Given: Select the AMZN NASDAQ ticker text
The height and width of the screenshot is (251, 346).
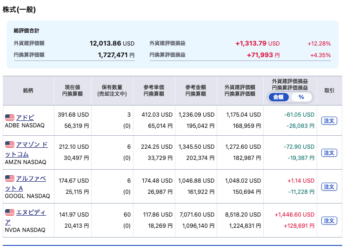Looking at the screenshot, I should [x=26, y=162].
